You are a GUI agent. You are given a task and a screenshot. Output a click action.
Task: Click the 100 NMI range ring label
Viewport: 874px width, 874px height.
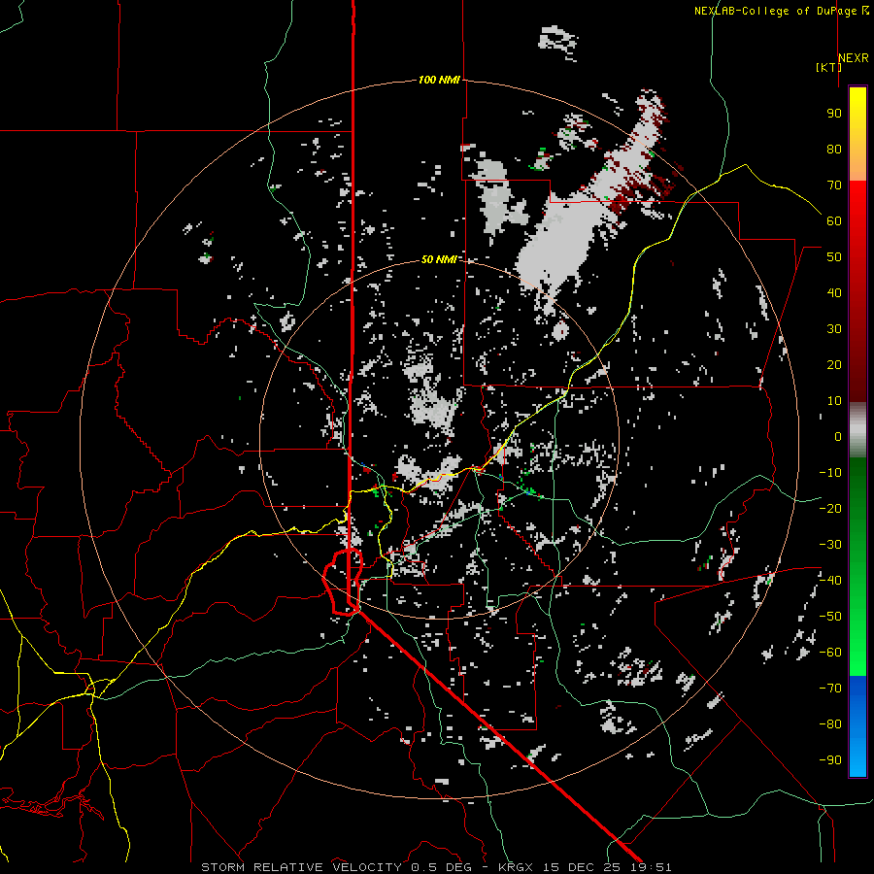click(439, 80)
